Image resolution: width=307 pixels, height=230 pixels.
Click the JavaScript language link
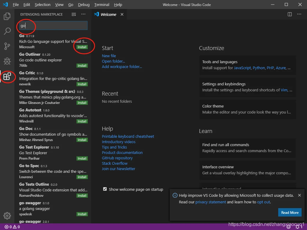pos(242,68)
